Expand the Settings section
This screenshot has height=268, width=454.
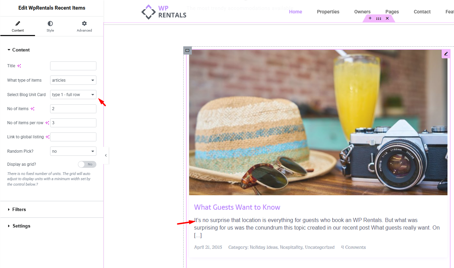(x=21, y=226)
